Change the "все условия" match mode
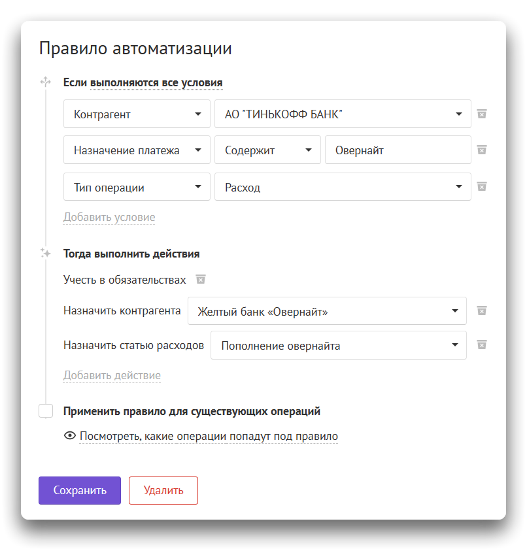The width and height of the screenshot is (527, 551). (x=156, y=83)
